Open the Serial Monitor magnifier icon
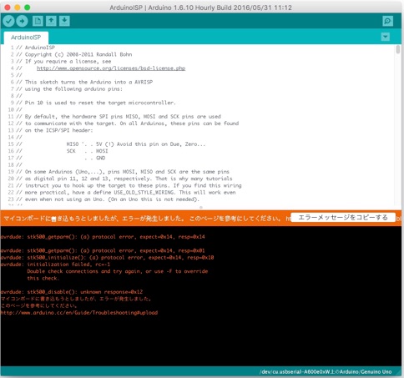This screenshot has width=404, height=378. point(387,21)
